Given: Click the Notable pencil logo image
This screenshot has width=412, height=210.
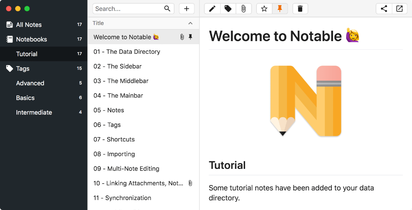Looking at the screenshot, I should point(306,101).
